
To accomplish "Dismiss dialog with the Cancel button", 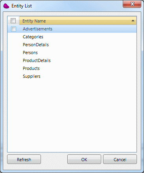I will [x=120, y=159].
